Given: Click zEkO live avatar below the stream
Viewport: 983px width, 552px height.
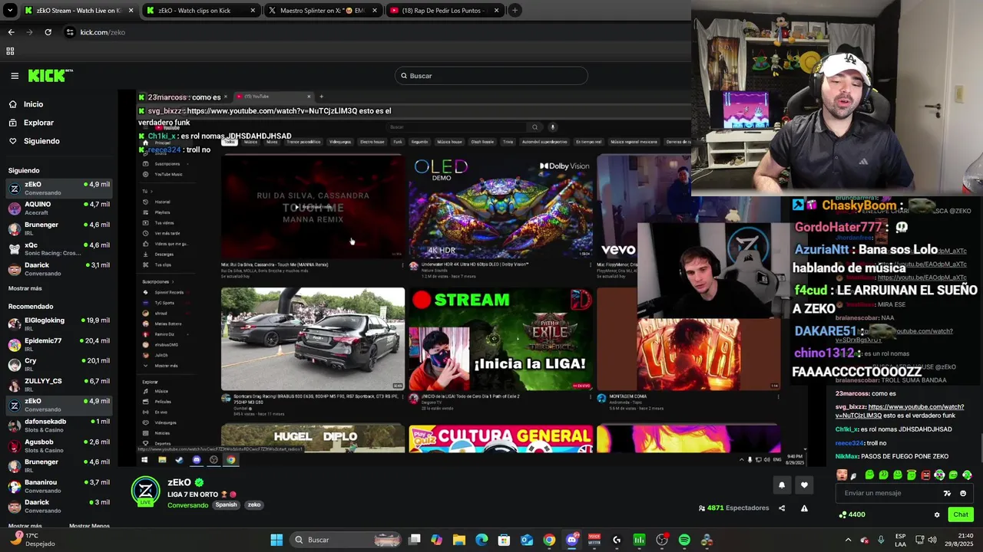Looking at the screenshot, I should coord(145,491).
